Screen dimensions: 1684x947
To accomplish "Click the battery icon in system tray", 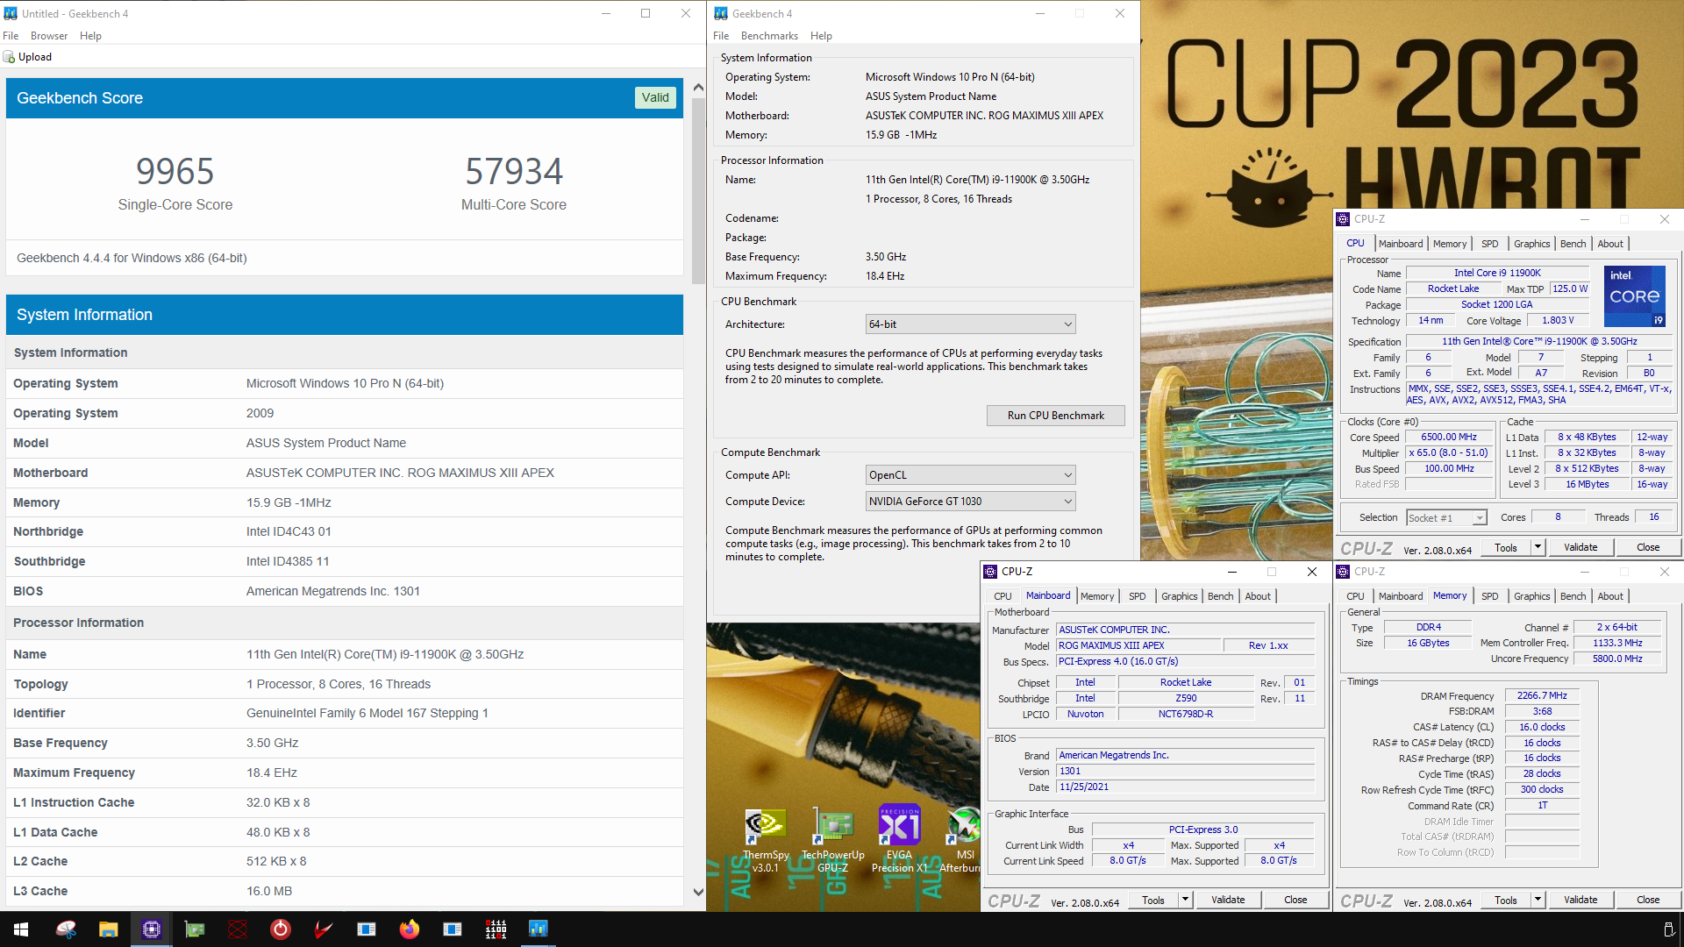I will (x=1668, y=929).
